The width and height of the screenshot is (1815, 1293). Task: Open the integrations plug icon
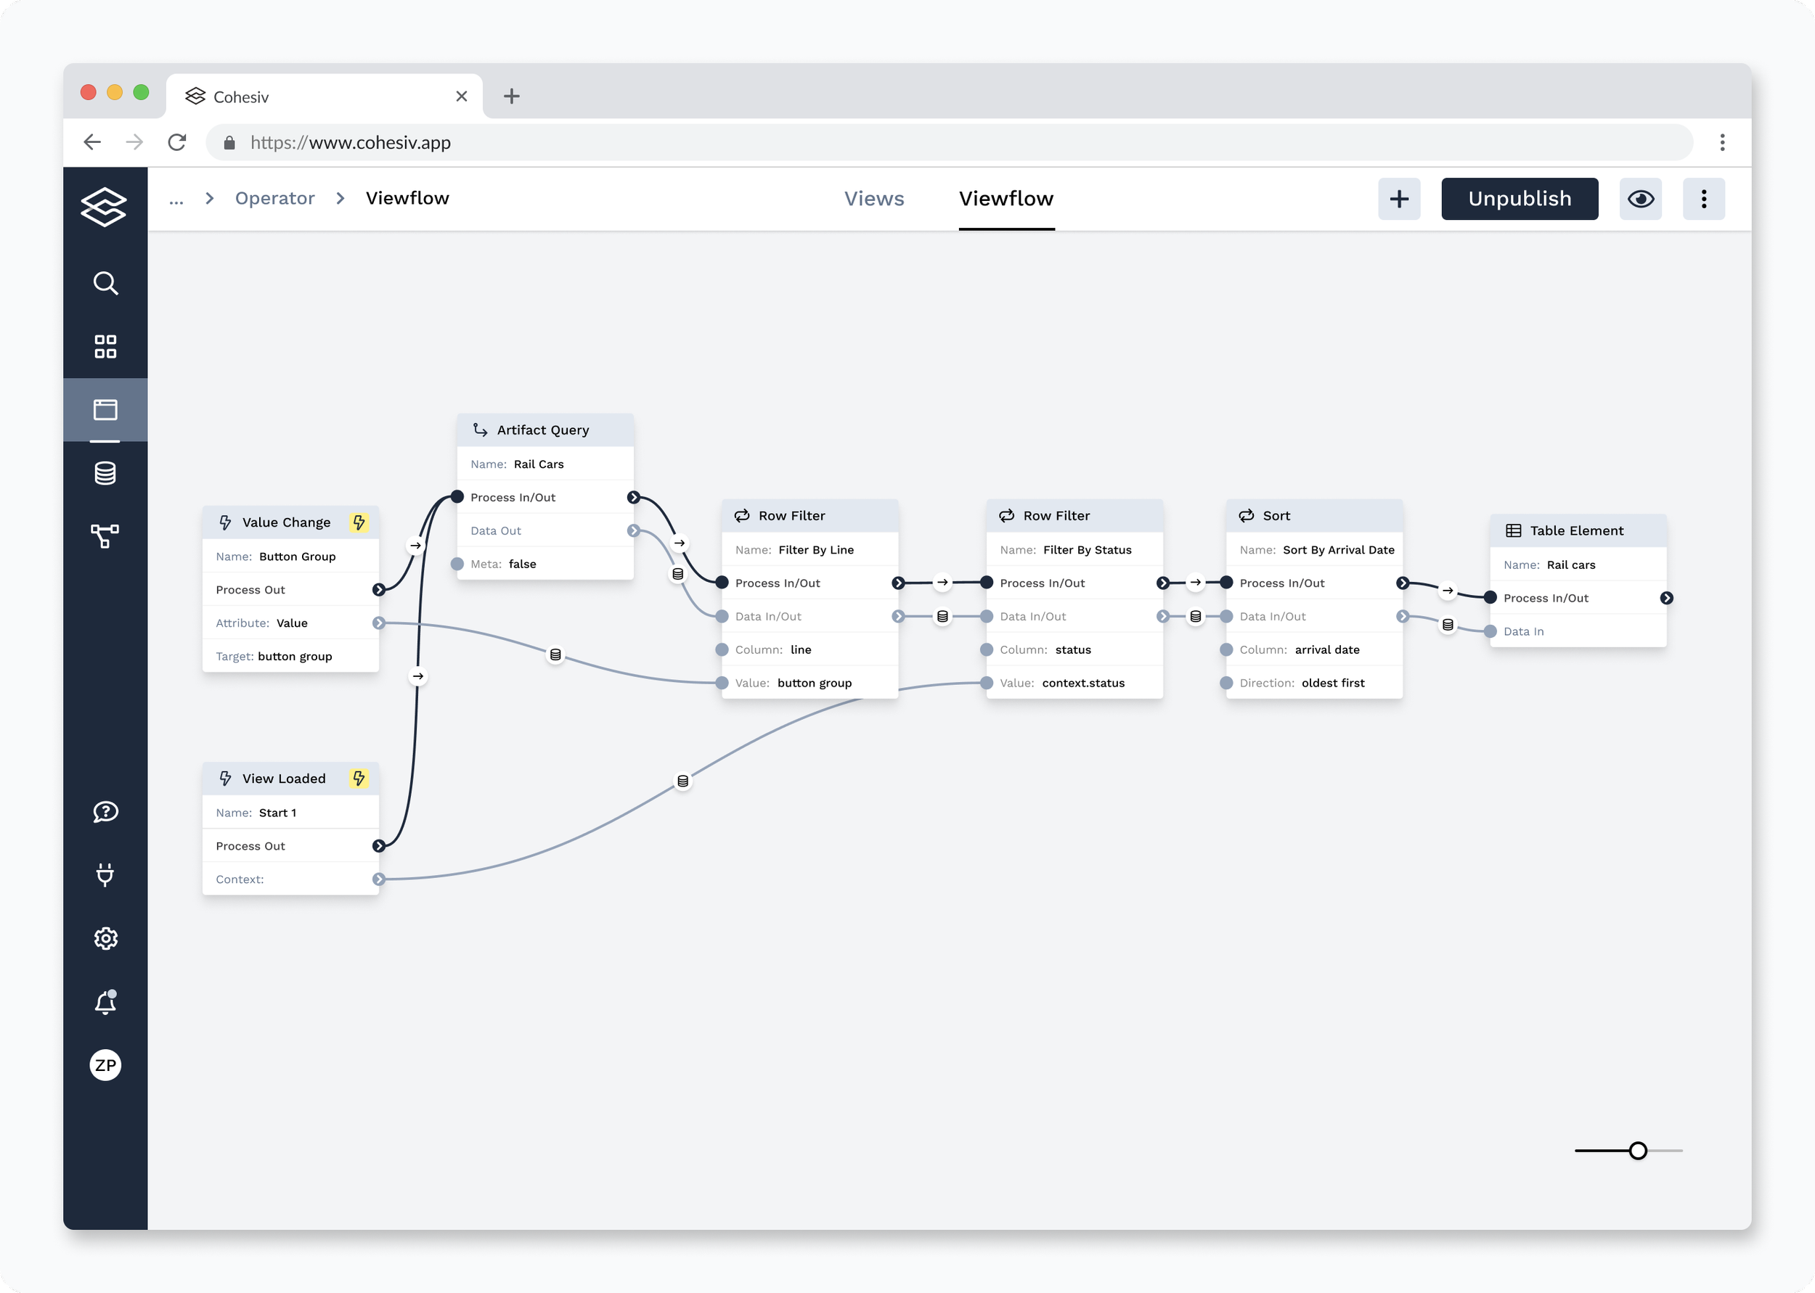click(105, 874)
